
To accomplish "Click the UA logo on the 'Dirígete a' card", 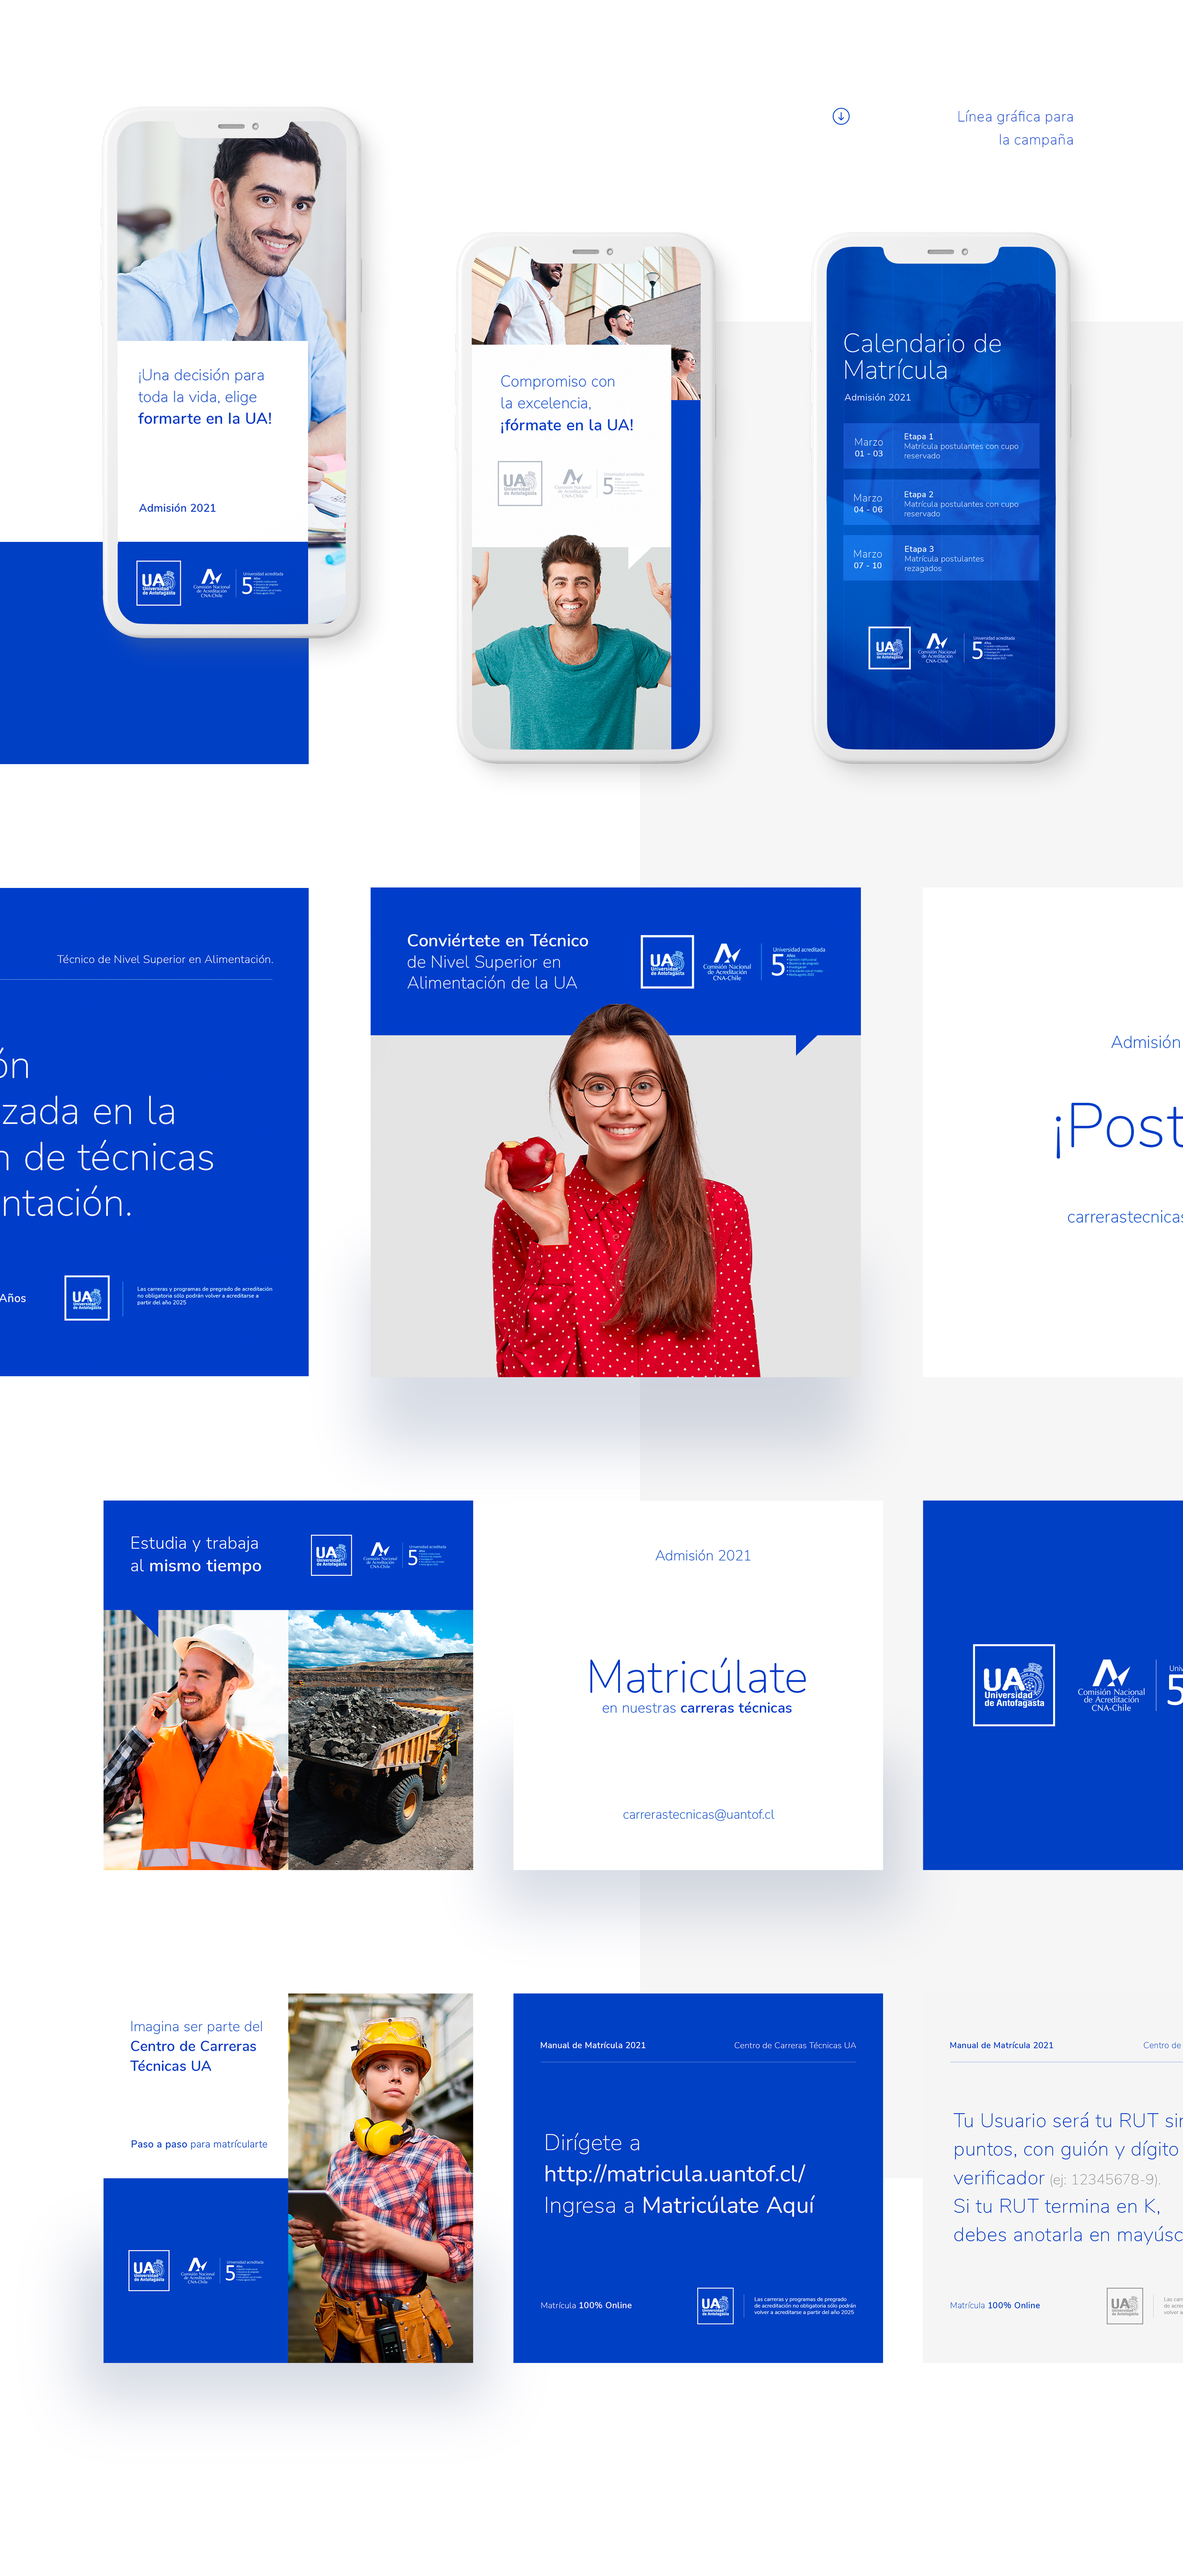I will point(715,2306).
